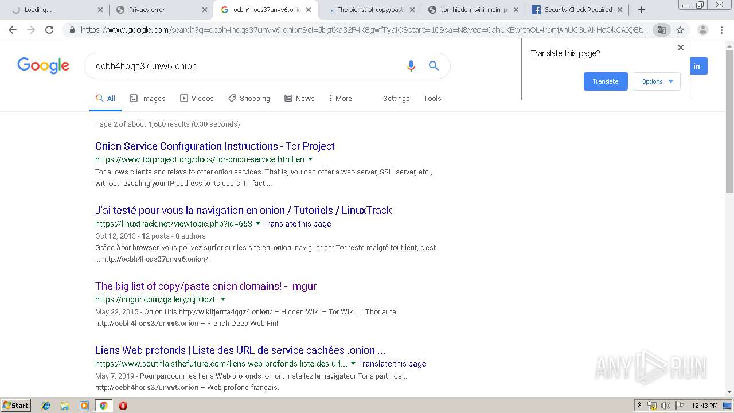Viewport: 734px width, 413px height.
Task: Open the Chrome profile avatar icon
Action: 702,30
